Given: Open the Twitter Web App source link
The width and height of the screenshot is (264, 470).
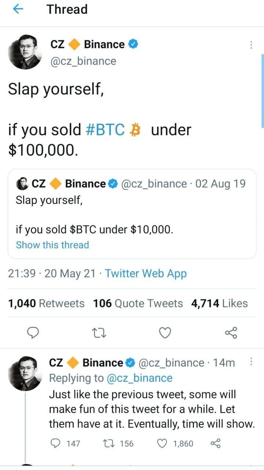Looking at the screenshot, I should (146, 274).
